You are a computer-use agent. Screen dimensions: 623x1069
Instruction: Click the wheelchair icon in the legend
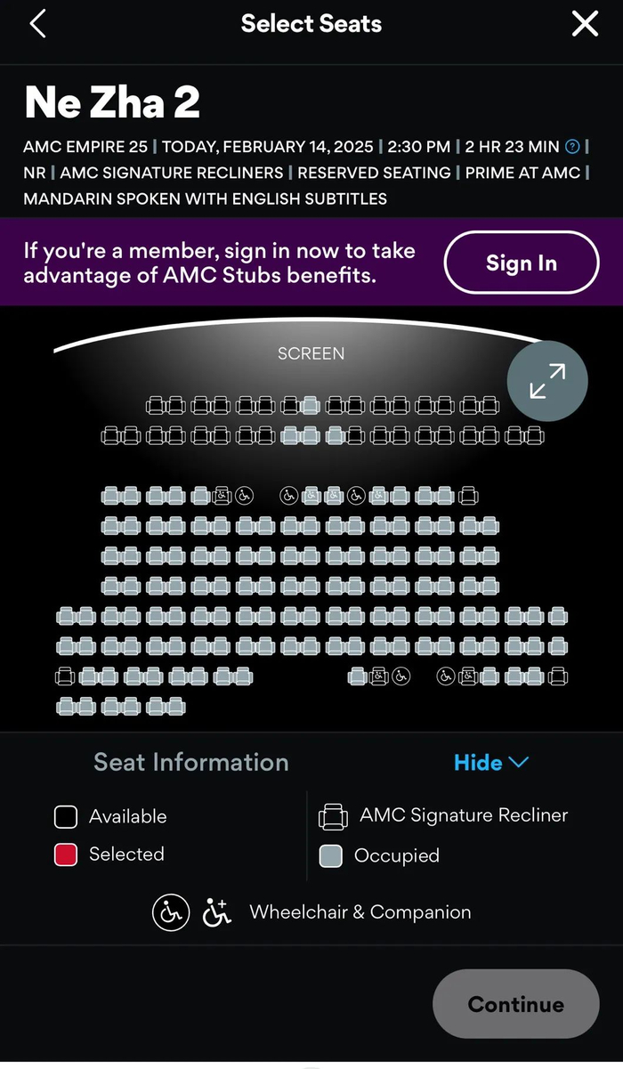(x=170, y=912)
